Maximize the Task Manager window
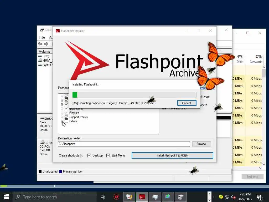 248,33
